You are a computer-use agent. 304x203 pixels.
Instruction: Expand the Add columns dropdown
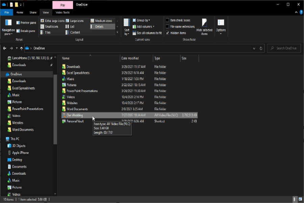click(x=144, y=27)
